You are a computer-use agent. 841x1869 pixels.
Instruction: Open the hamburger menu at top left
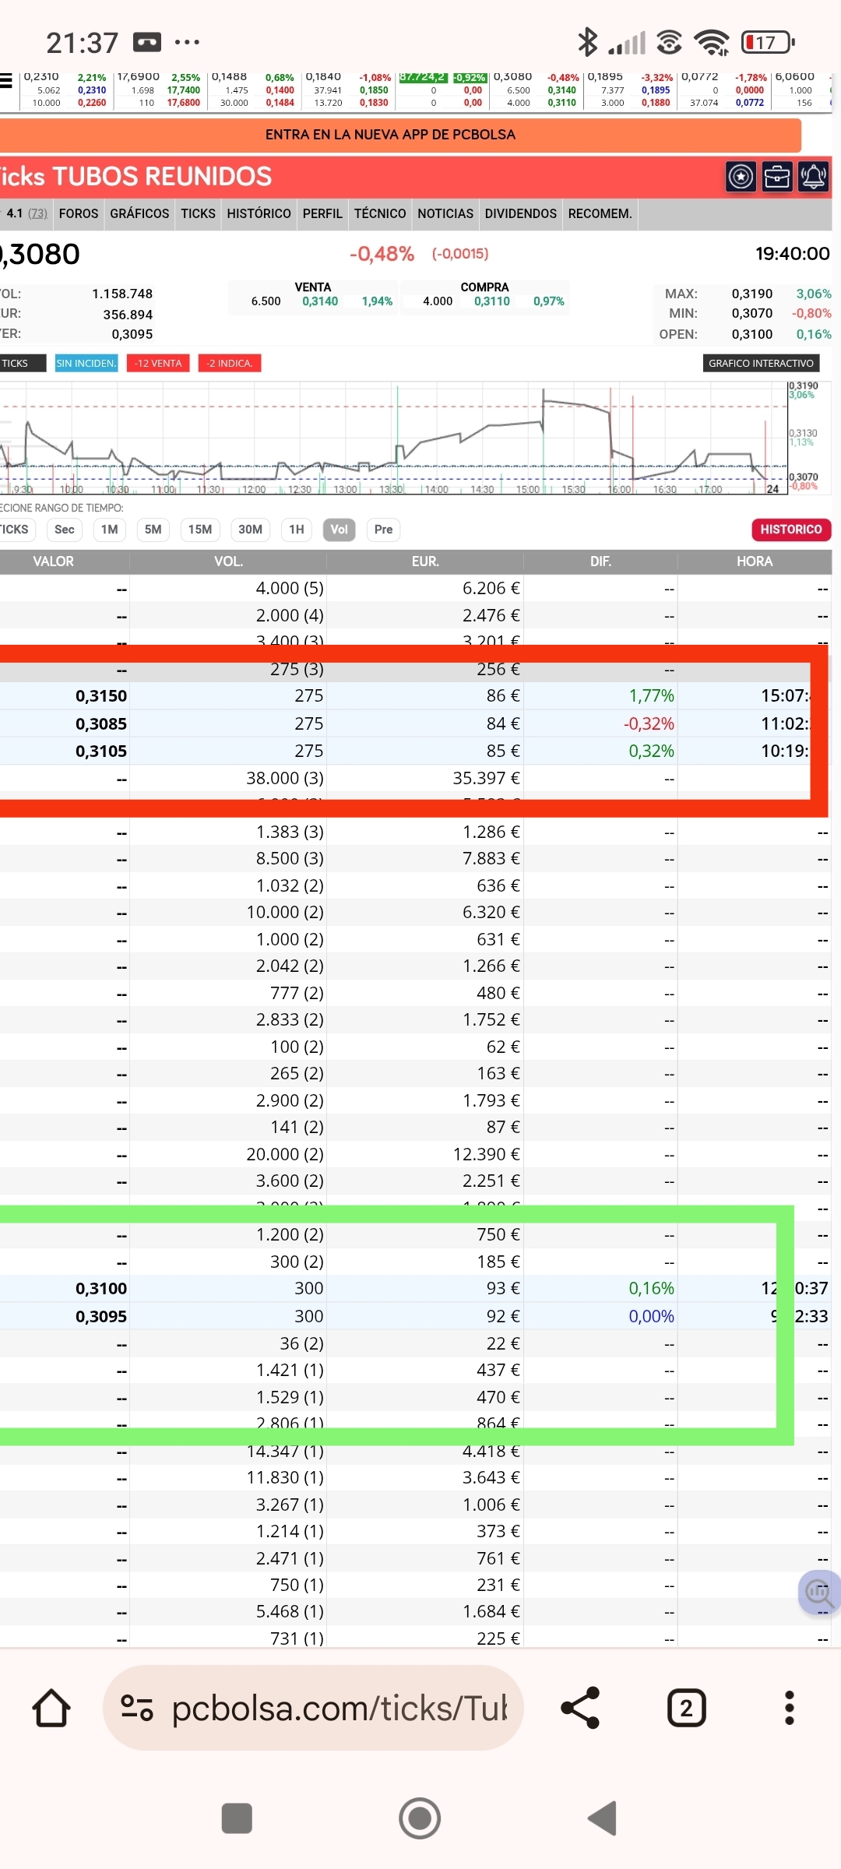(6, 81)
